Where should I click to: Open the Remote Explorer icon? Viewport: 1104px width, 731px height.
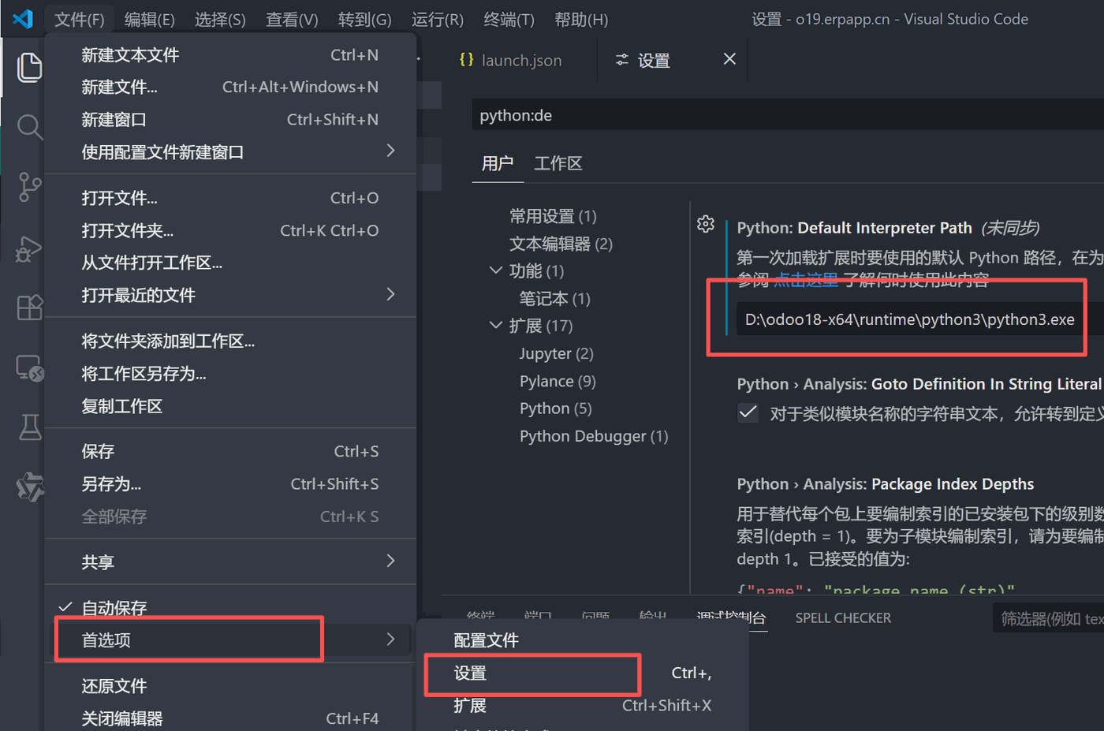29,368
